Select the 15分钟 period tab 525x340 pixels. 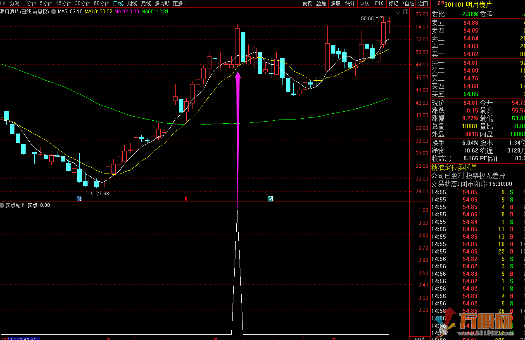pyautogui.click(x=63, y=3)
